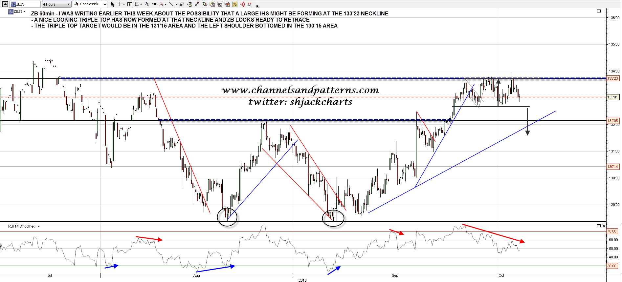Open the 4 Hours timeframe dropdown
The width and height of the screenshot is (622, 282).
point(56,4)
